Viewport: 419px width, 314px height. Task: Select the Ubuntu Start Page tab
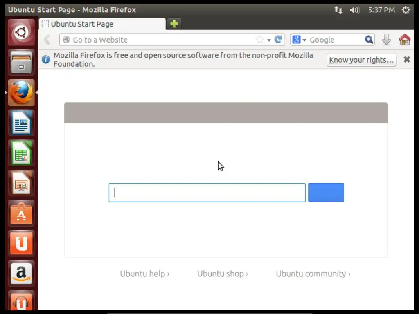102,24
